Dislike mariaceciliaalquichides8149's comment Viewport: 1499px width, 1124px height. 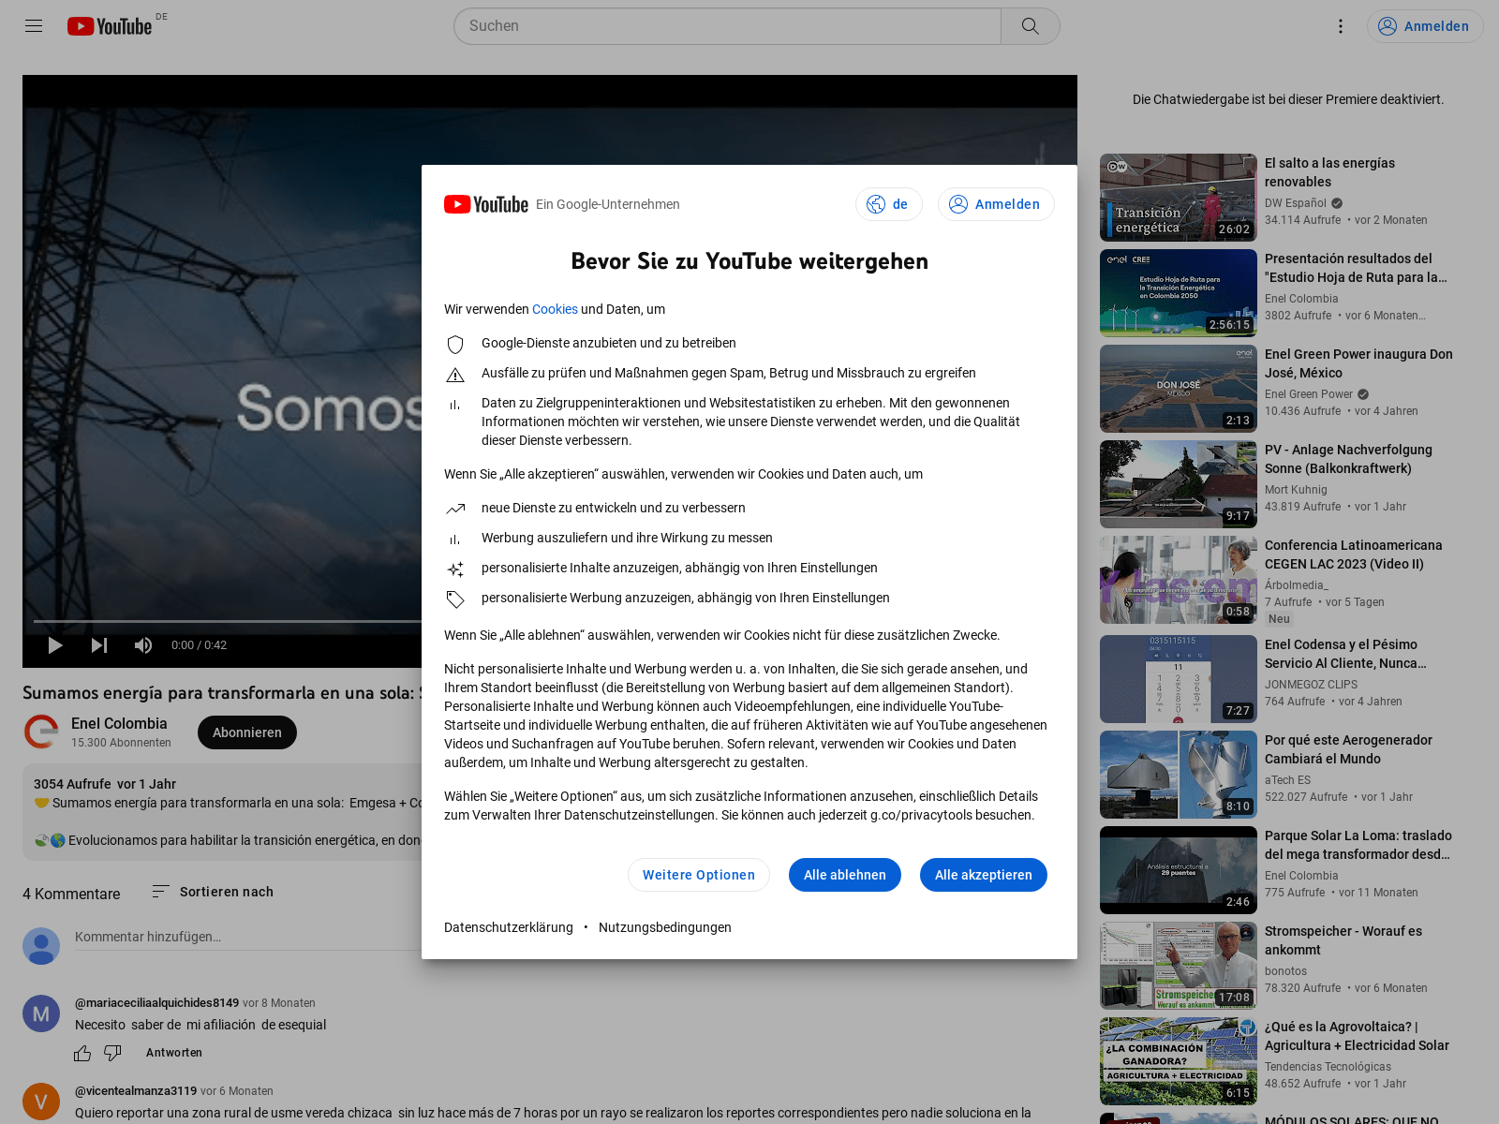pos(112,1053)
